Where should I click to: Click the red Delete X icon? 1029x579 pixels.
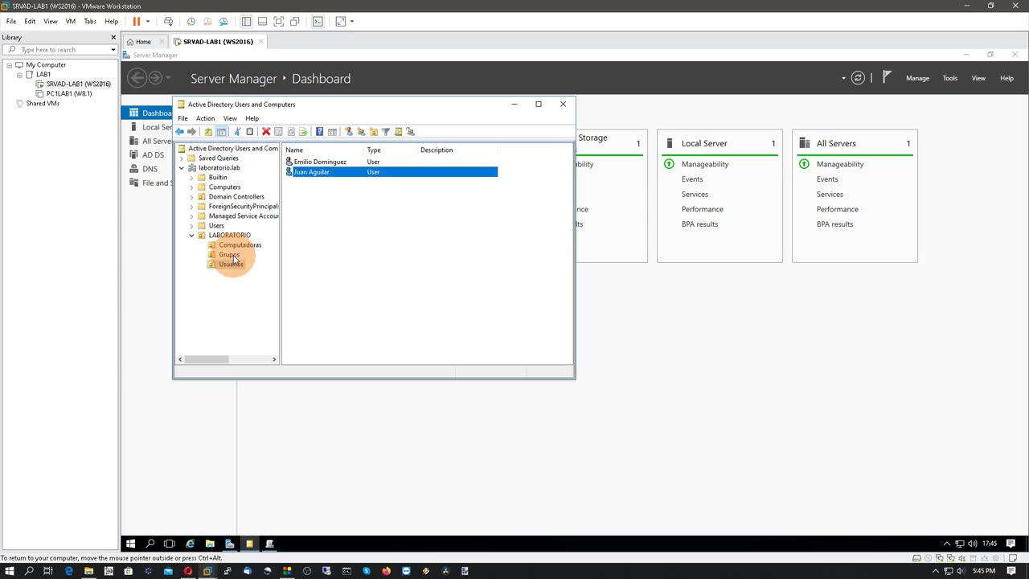(x=266, y=132)
